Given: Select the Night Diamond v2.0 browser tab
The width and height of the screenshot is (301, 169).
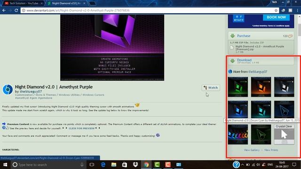Looking at the screenshot, I should (x=66, y=3).
